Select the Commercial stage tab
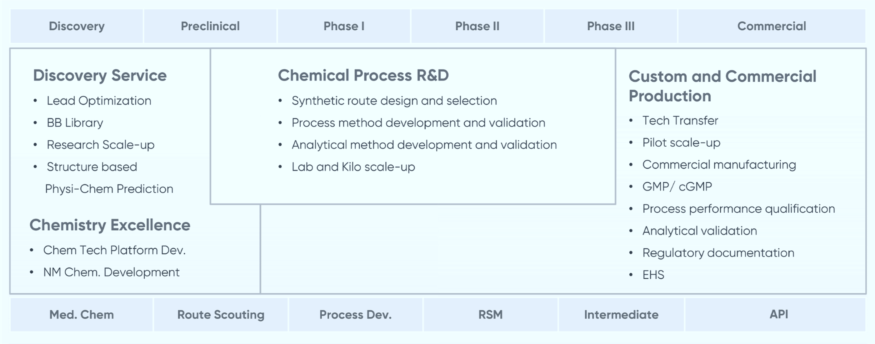 771,26
